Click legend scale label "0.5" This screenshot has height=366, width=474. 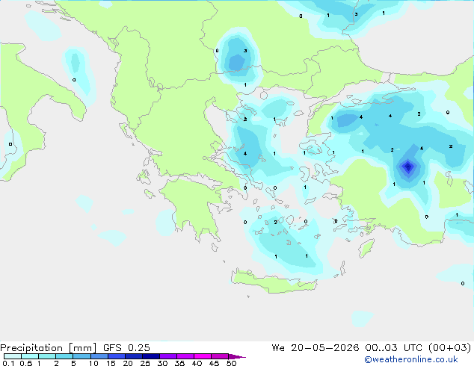click(x=26, y=363)
